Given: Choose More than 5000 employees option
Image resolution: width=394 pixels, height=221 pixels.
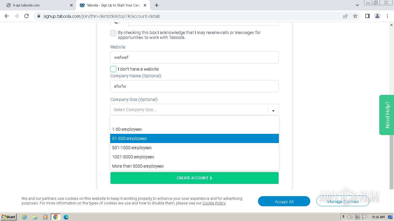Looking at the screenshot, I should [195, 166].
